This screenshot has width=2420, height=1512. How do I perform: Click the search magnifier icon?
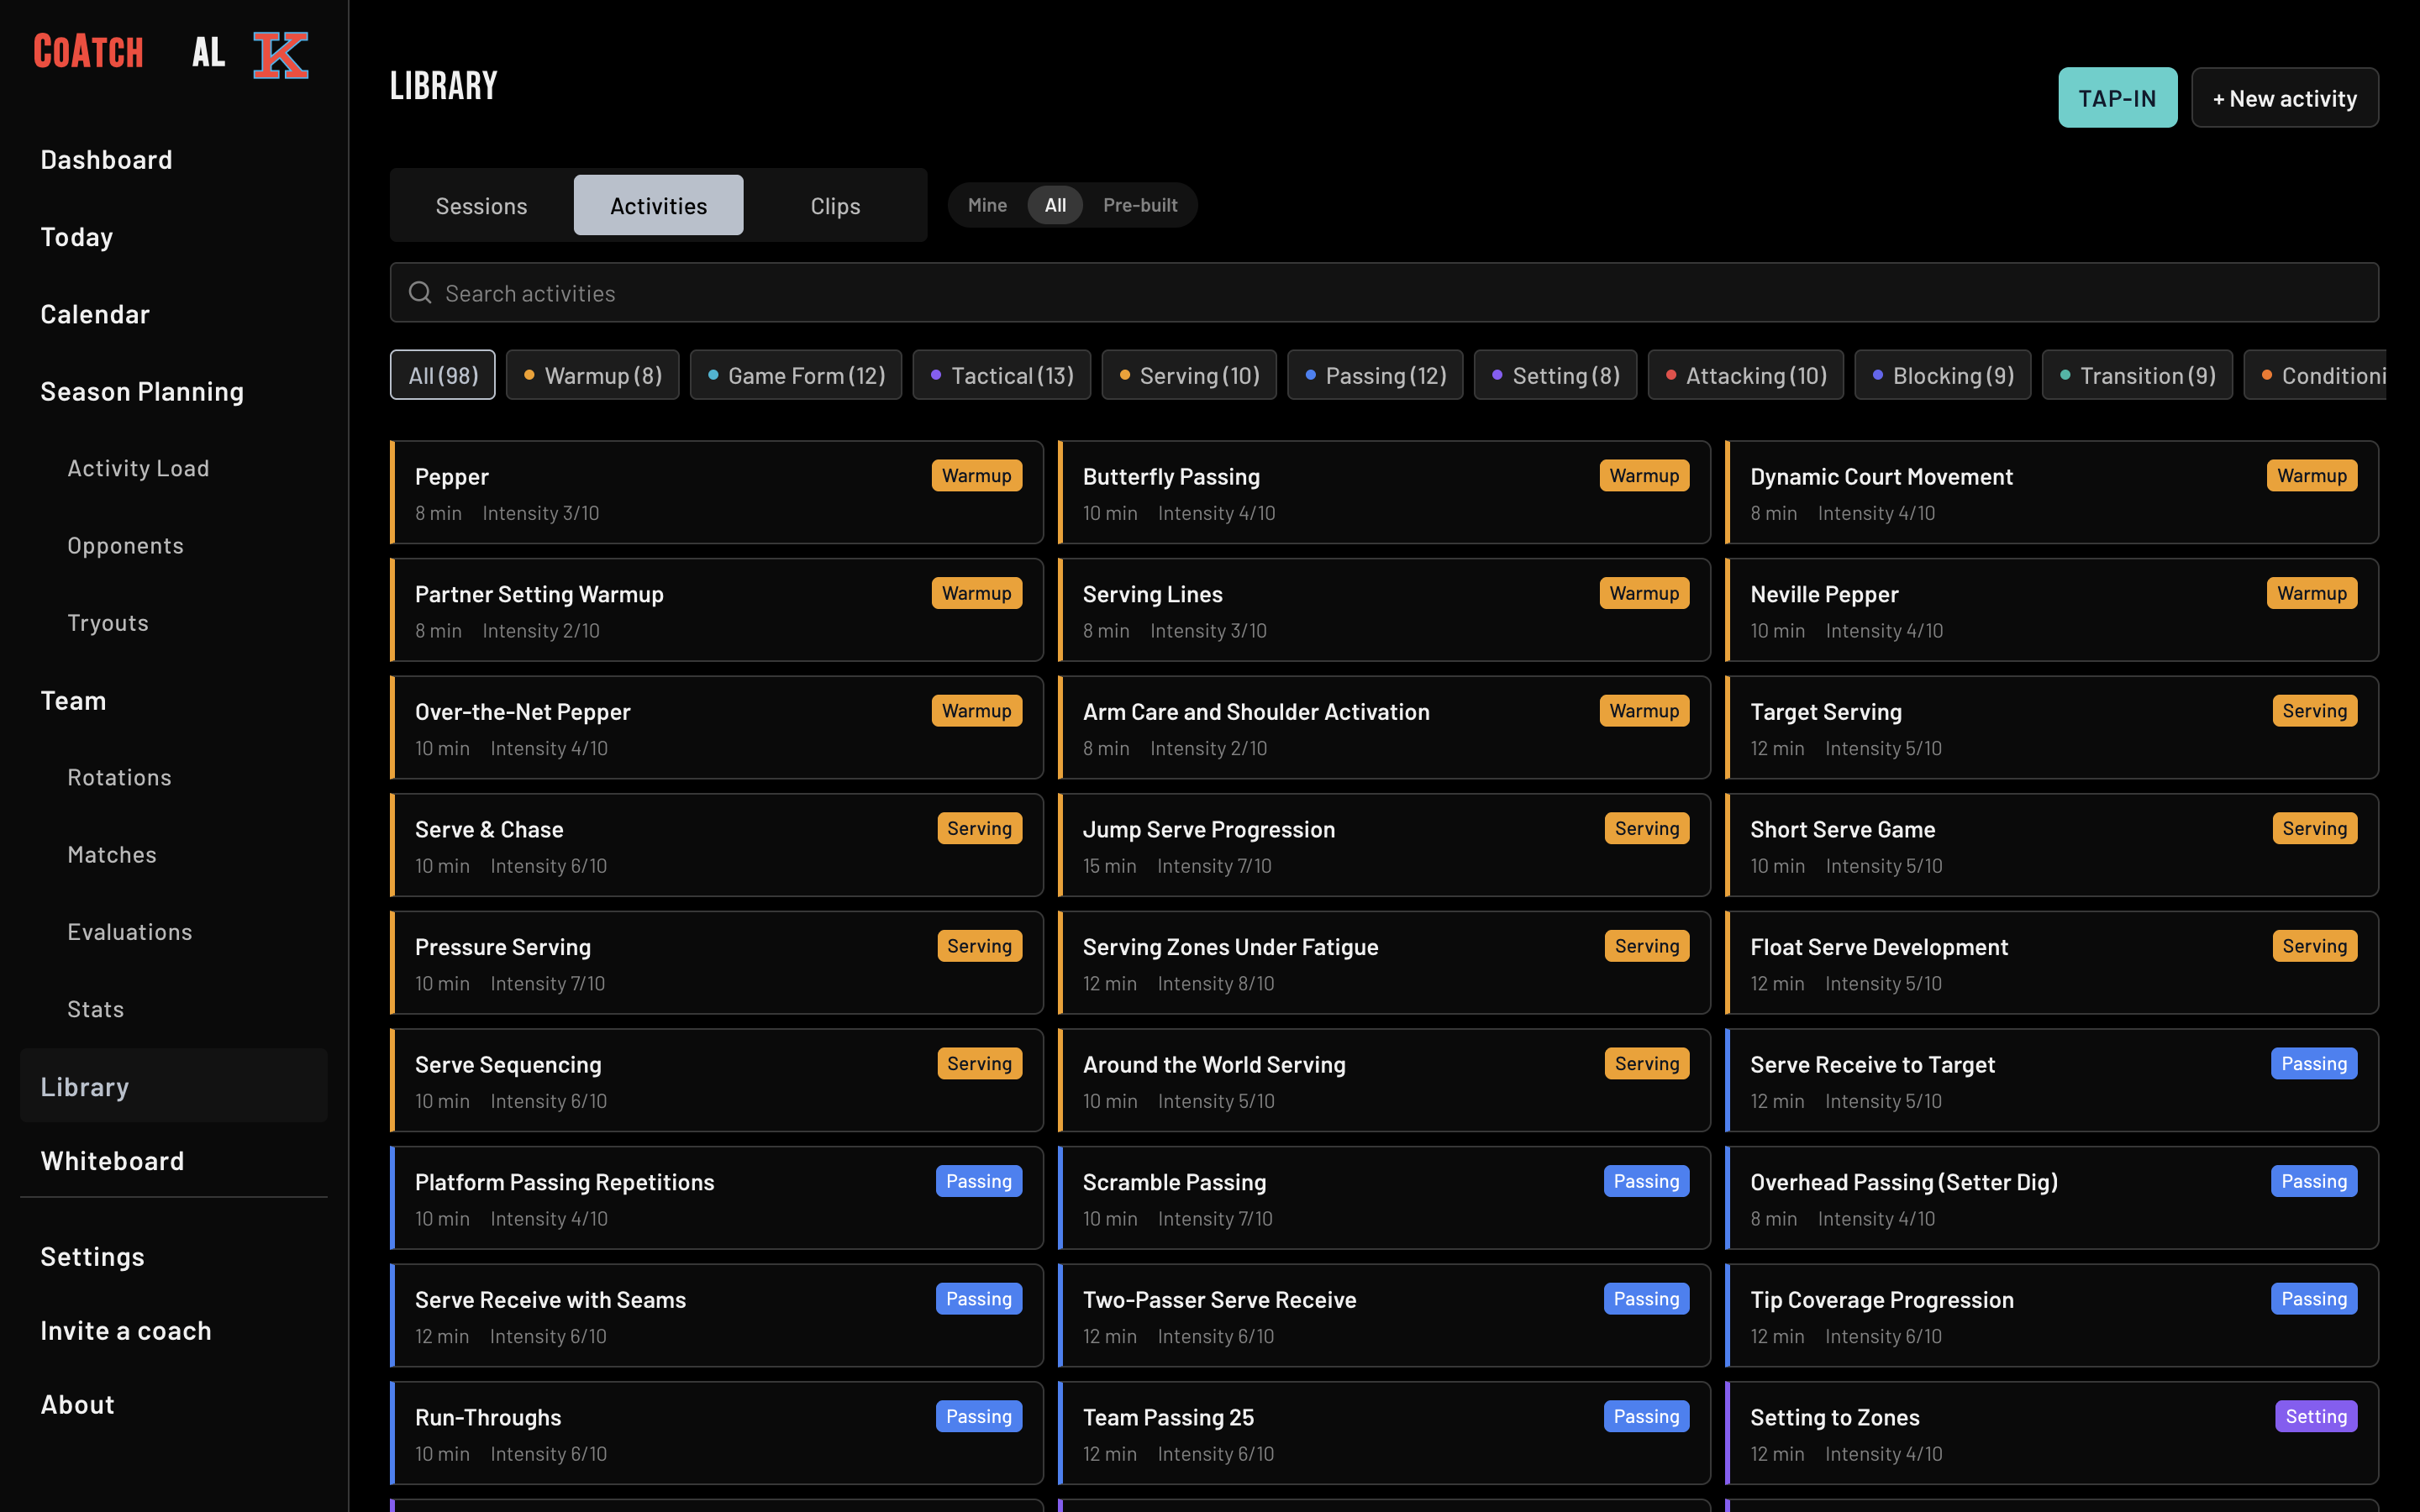(x=420, y=292)
